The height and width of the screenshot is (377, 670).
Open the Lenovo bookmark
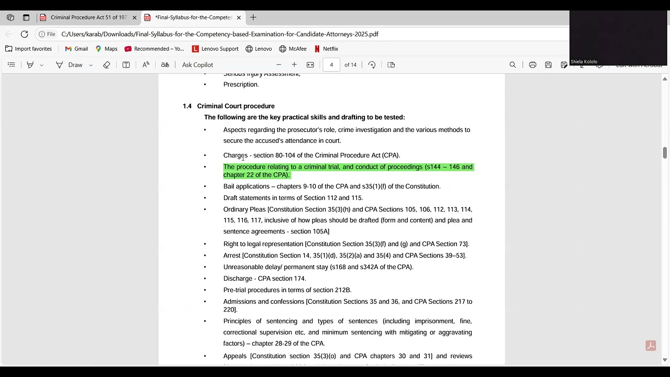tap(259, 49)
